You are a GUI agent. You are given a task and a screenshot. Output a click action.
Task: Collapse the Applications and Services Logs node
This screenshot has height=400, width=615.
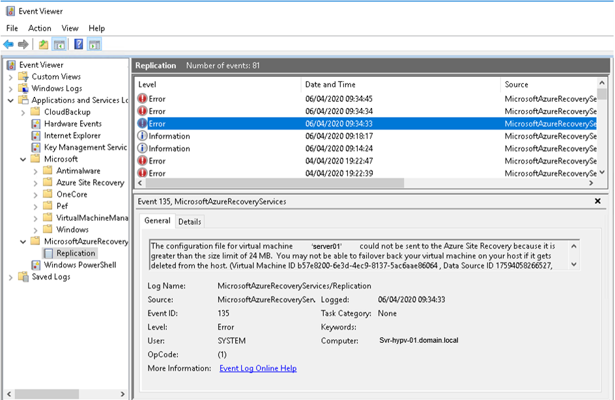point(11,100)
